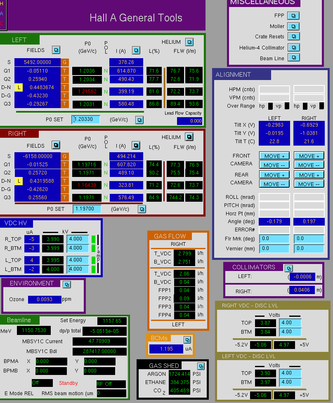Click LEFT VDC BTM threshold volts field
333x403 pixels.
[x=290, y=382]
